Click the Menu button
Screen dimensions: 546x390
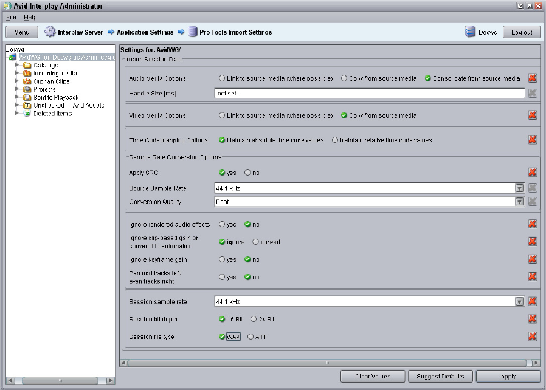[x=22, y=32]
